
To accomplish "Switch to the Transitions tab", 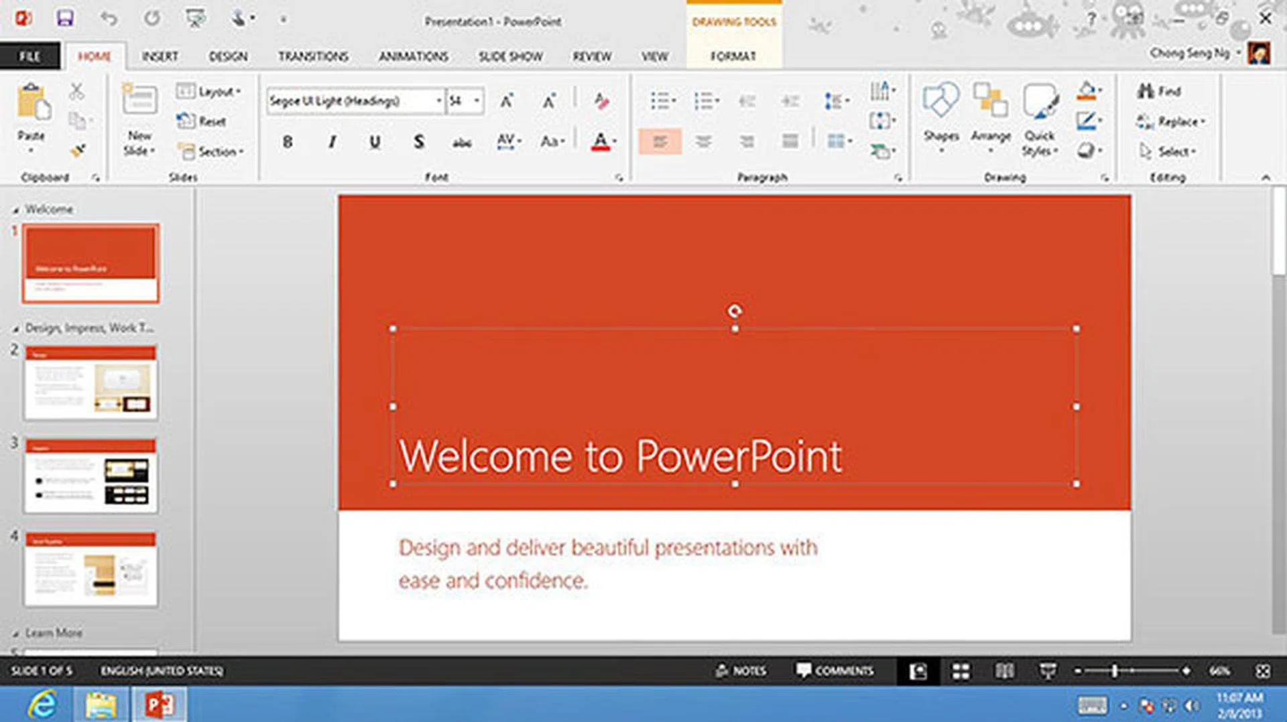I will 313,57.
